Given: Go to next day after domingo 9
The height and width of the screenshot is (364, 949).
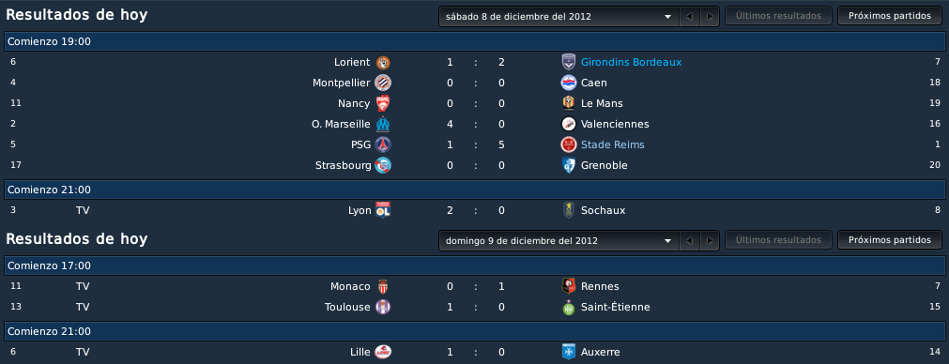Looking at the screenshot, I should [x=710, y=240].
